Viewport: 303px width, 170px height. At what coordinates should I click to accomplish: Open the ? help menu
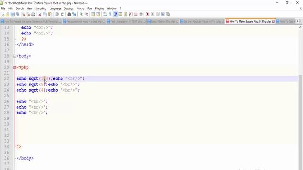point(120,8)
